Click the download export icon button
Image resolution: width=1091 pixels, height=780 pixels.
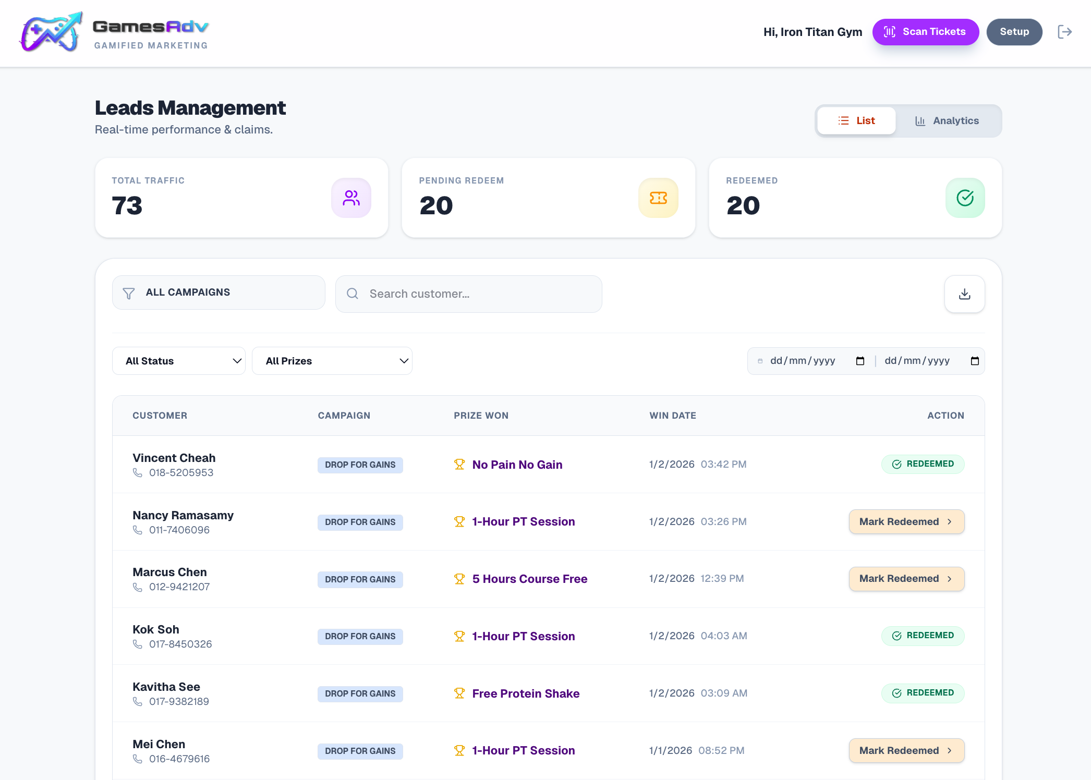964,294
